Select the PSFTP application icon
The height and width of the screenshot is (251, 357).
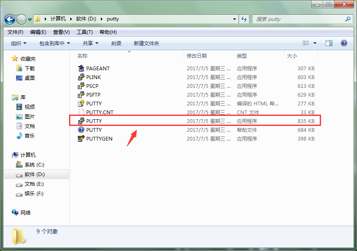pos(81,95)
